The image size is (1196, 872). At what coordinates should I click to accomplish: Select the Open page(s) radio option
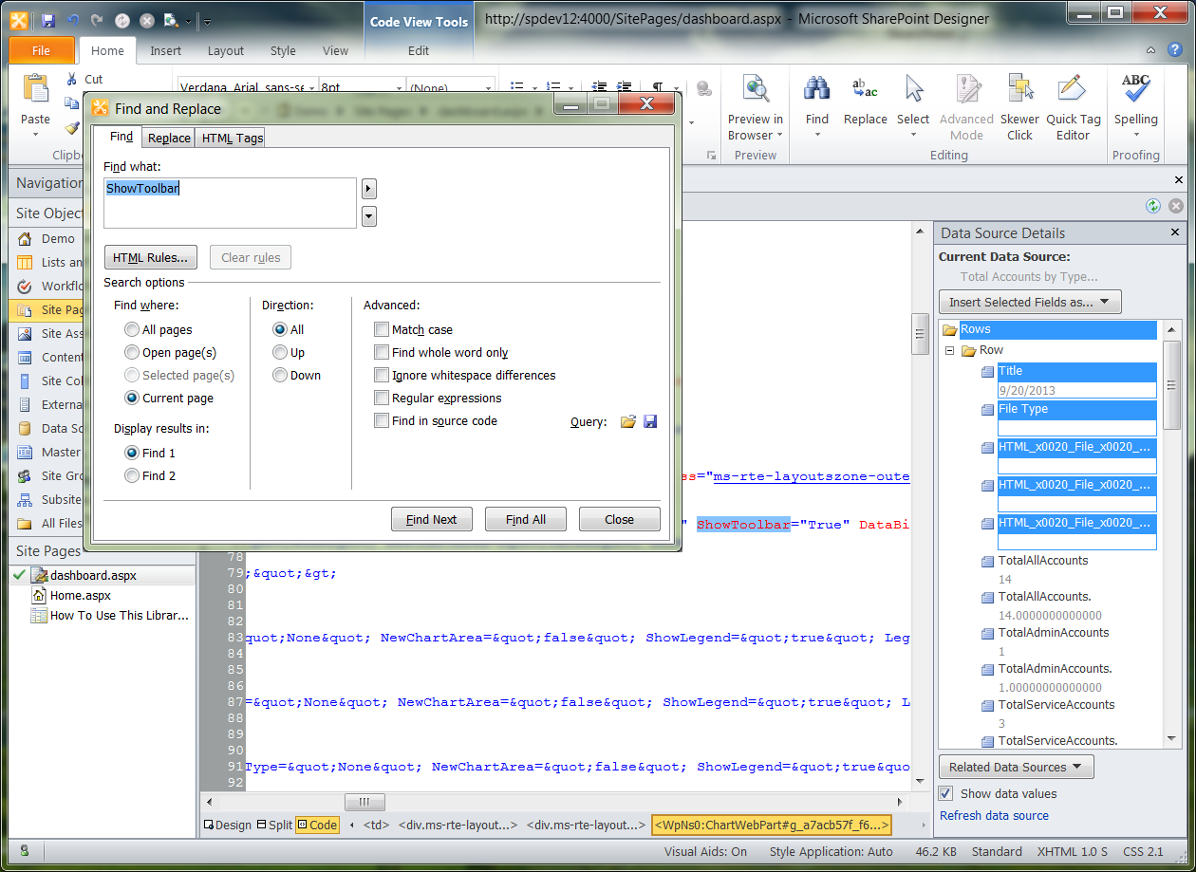[x=132, y=353]
